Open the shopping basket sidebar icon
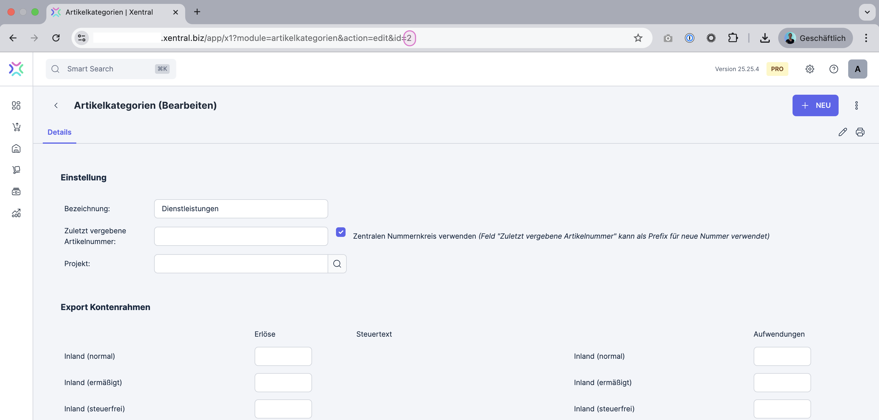This screenshot has width=879, height=420. coord(16,127)
